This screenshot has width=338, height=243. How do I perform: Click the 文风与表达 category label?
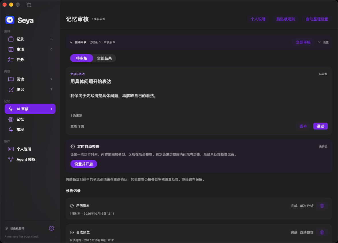point(77,74)
